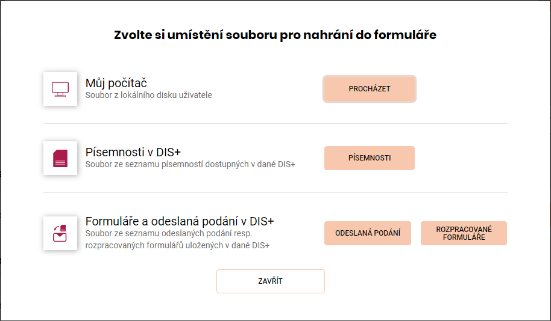
Task: Click the monitor icon for Můj počítač
Action: point(60,89)
